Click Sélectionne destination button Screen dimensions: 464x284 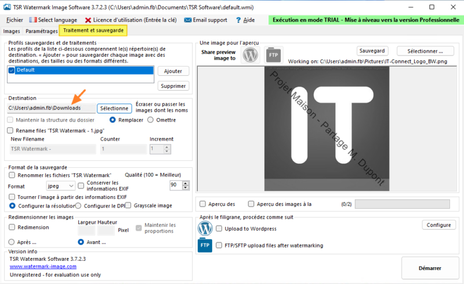pyautogui.click(x=114, y=108)
